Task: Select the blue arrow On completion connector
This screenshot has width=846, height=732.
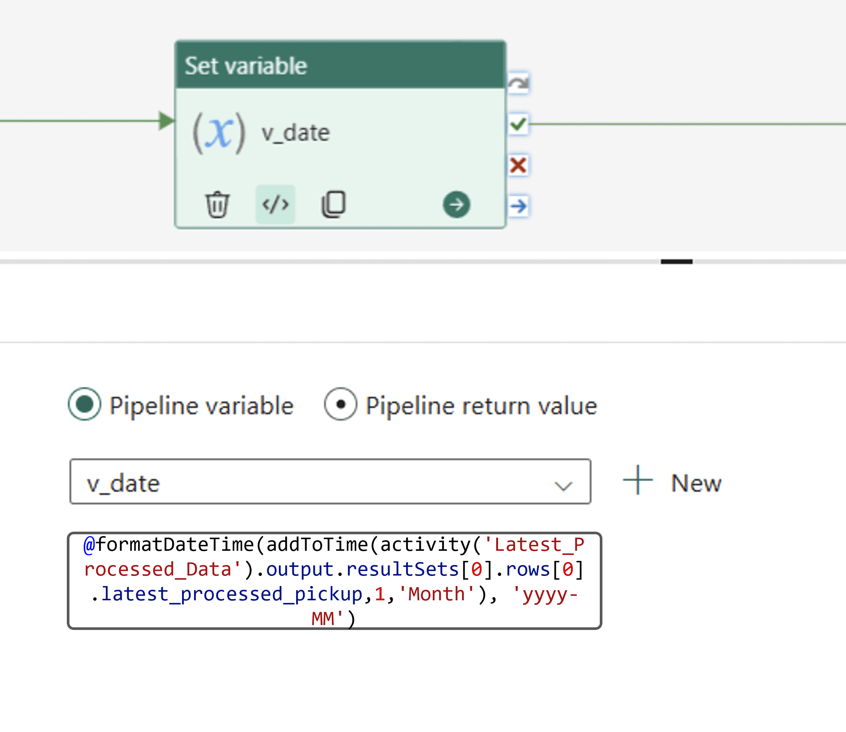Action: (519, 206)
